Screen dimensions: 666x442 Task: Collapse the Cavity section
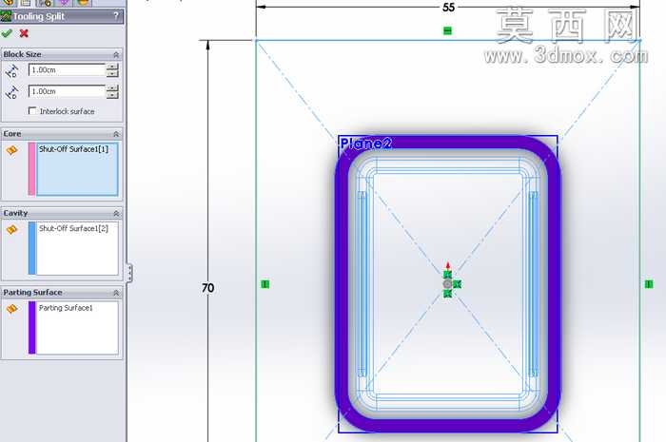tap(116, 213)
